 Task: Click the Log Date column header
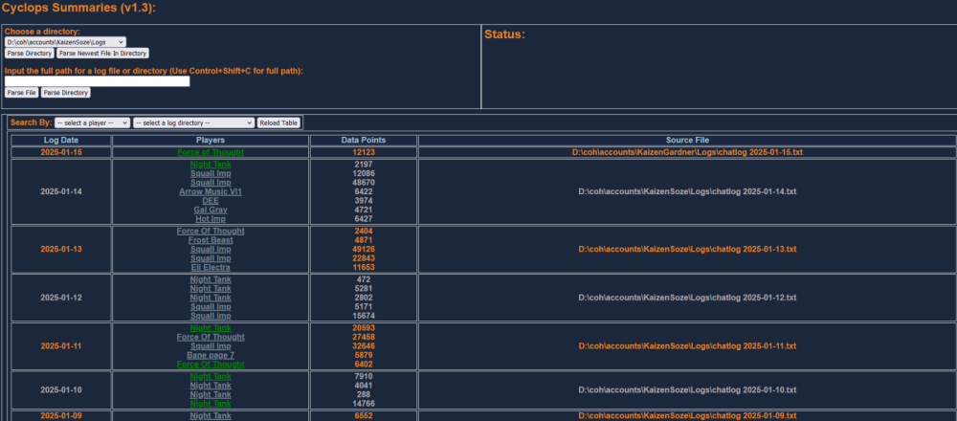60,141
